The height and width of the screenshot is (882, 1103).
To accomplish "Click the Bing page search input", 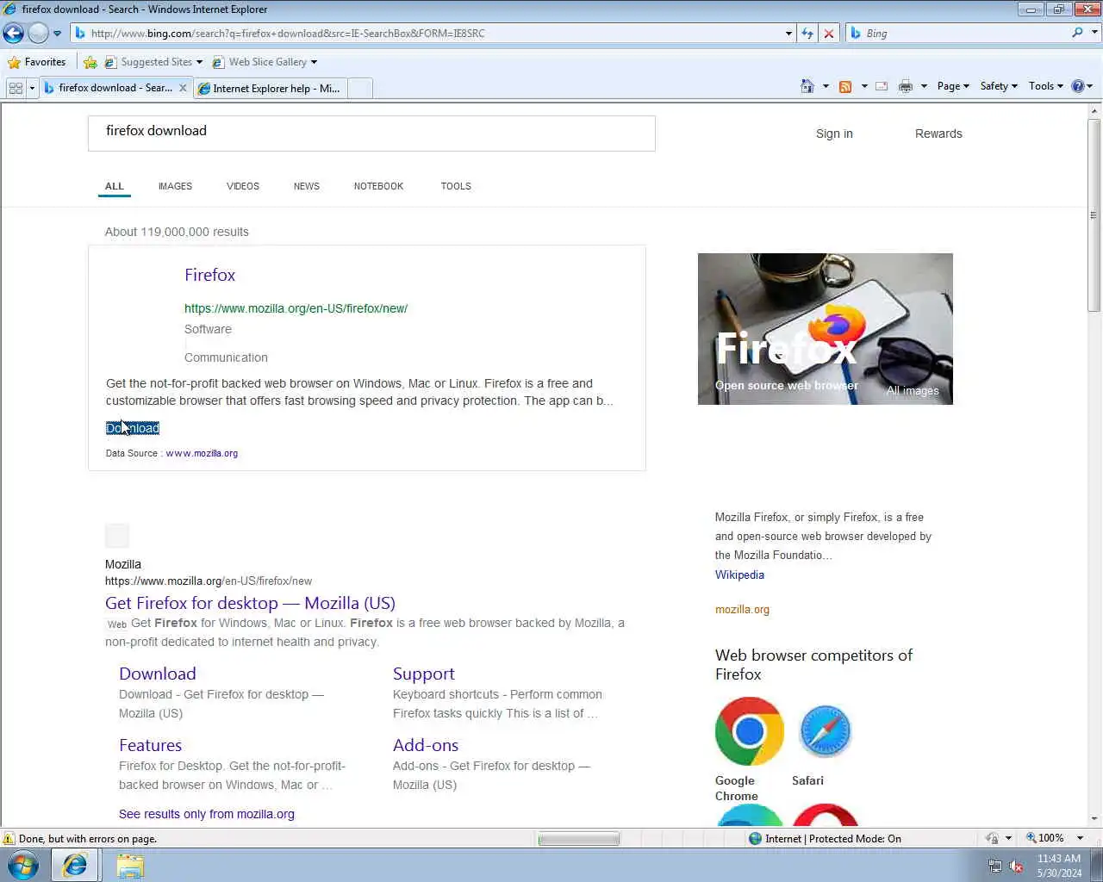I will click(371, 134).
